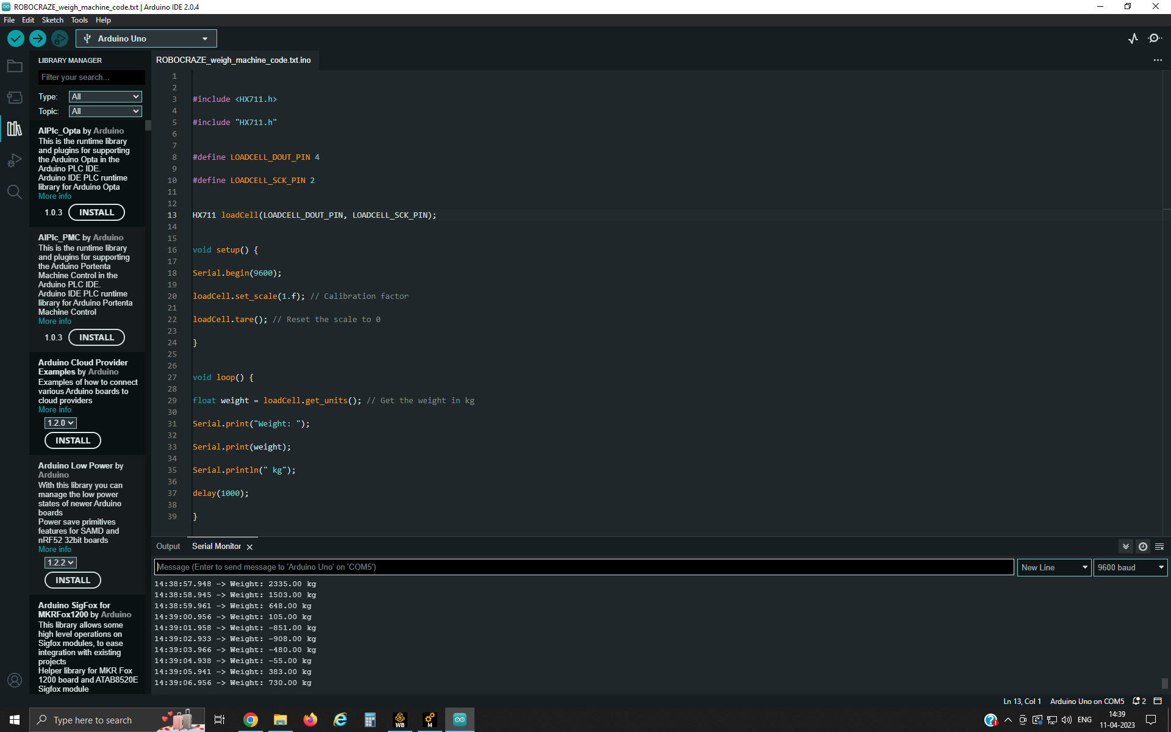
Task: Open the 9600 baud rate dropdown
Action: pyautogui.click(x=1130, y=567)
